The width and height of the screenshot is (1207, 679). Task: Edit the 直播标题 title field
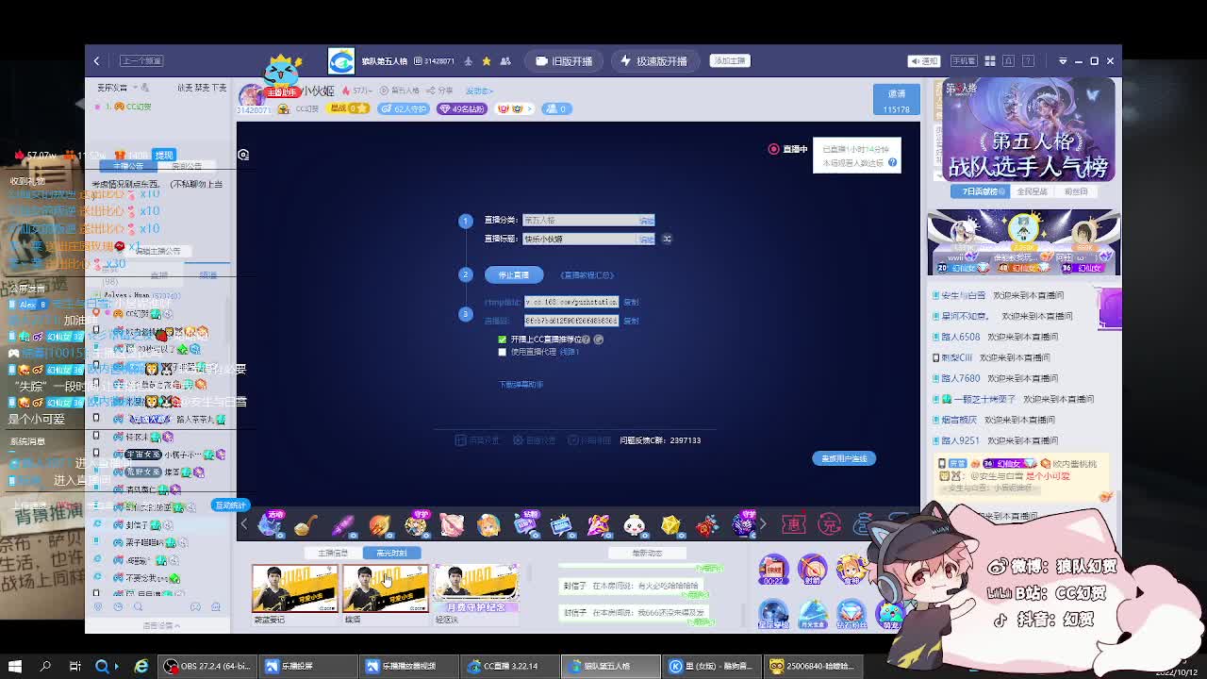[x=588, y=239]
